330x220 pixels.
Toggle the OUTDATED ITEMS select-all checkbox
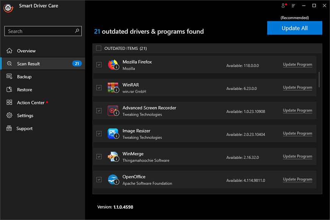99,48
